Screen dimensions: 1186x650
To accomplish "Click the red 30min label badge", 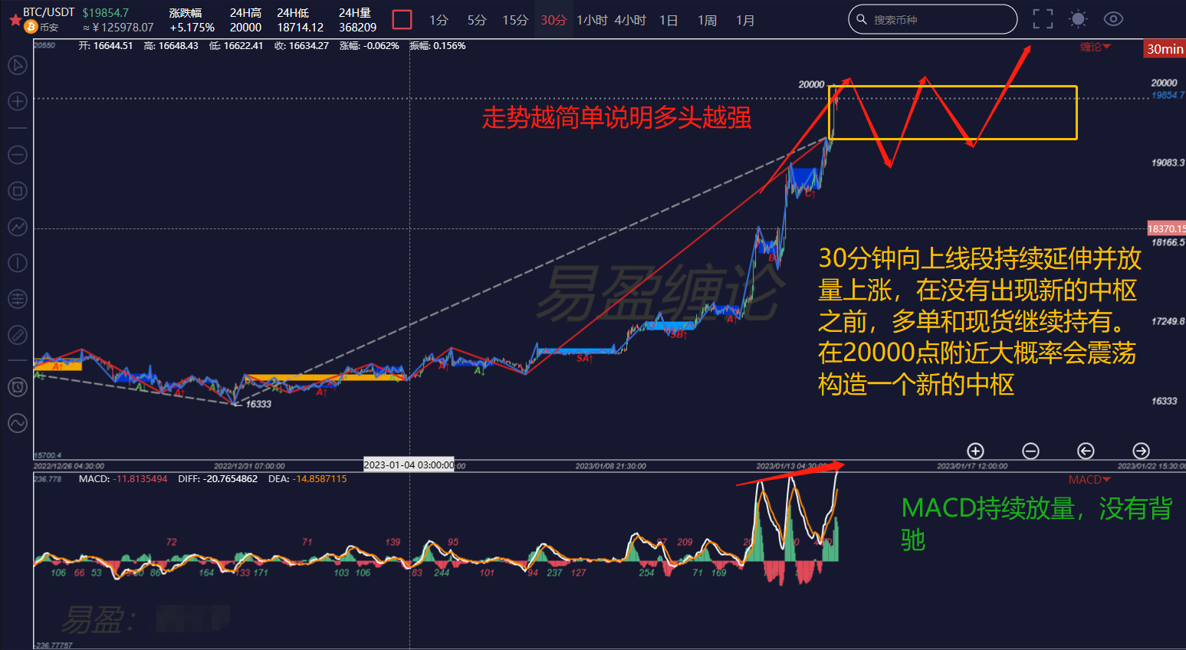I will [x=1165, y=49].
